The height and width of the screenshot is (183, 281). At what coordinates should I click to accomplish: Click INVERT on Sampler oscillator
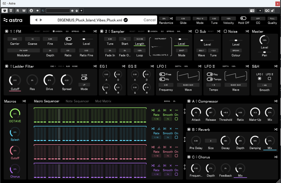[141, 31]
